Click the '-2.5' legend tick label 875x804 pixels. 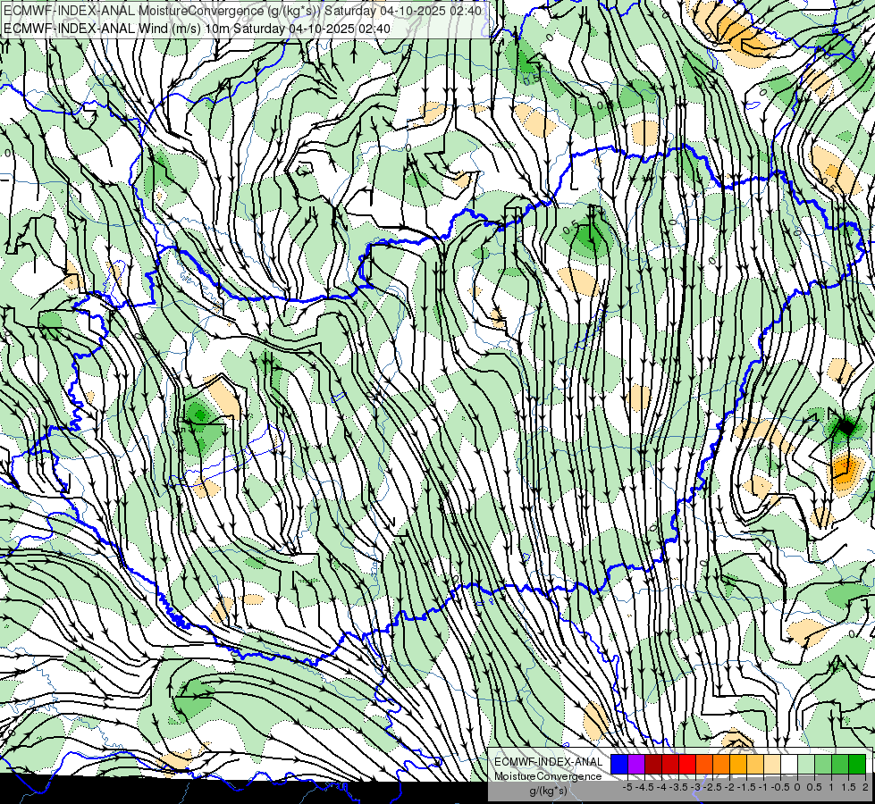click(712, 787)
